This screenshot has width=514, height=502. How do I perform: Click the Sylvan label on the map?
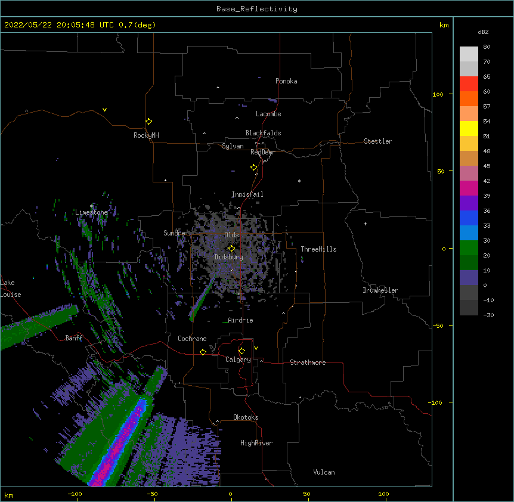(x=233, y=146)
